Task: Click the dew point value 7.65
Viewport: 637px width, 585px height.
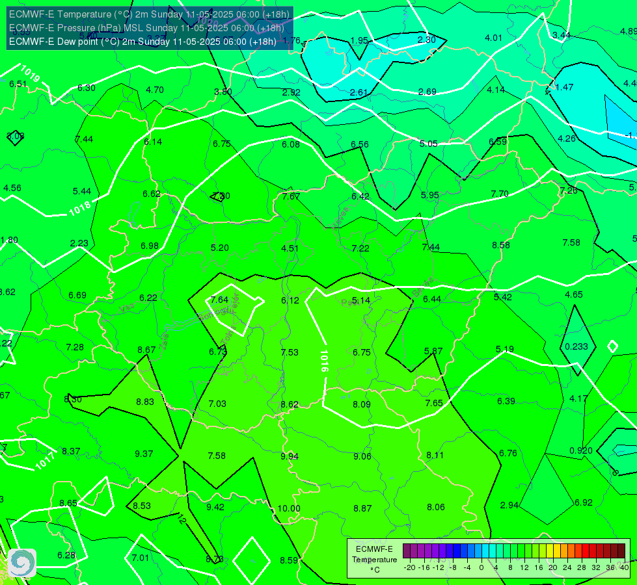Action: pos(434,403)
